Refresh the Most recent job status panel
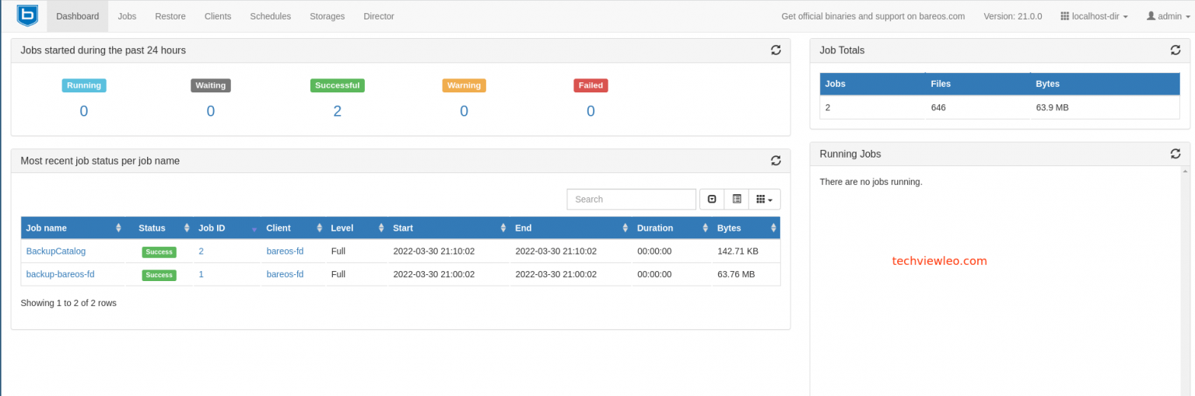 point(776,161)
